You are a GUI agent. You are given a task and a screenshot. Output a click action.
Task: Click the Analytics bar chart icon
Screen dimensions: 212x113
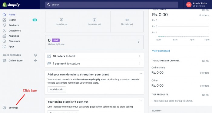coord(4,36)
